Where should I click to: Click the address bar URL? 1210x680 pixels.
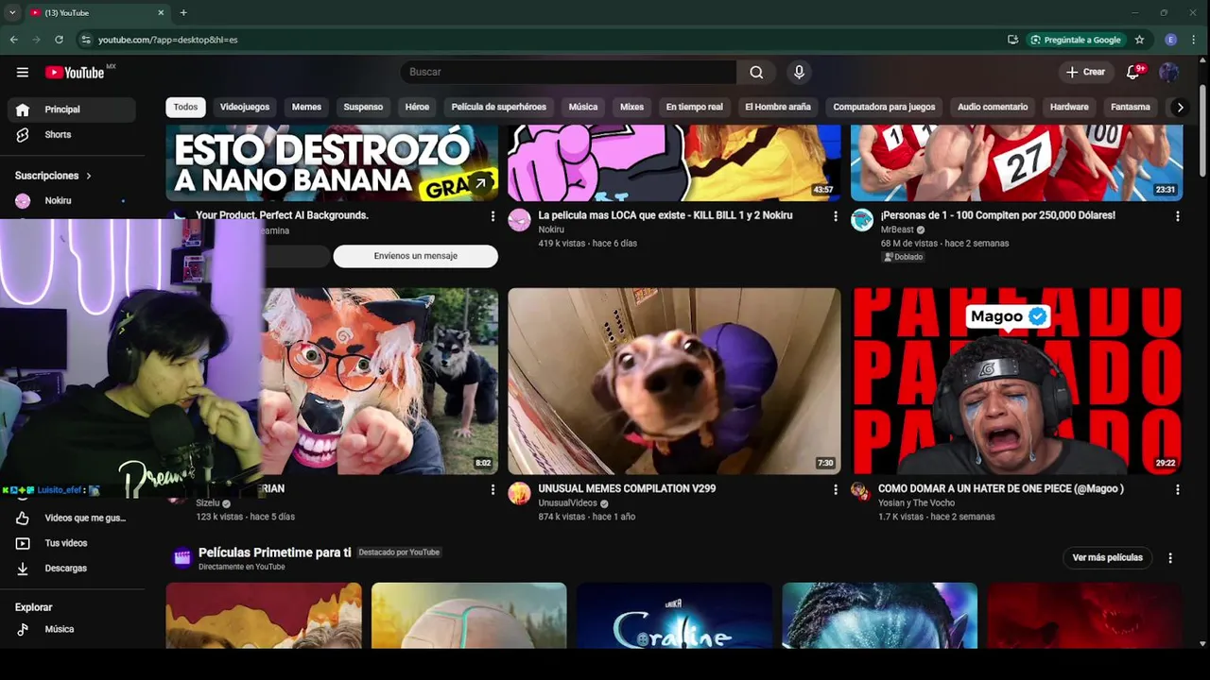[x=168, y=40]
